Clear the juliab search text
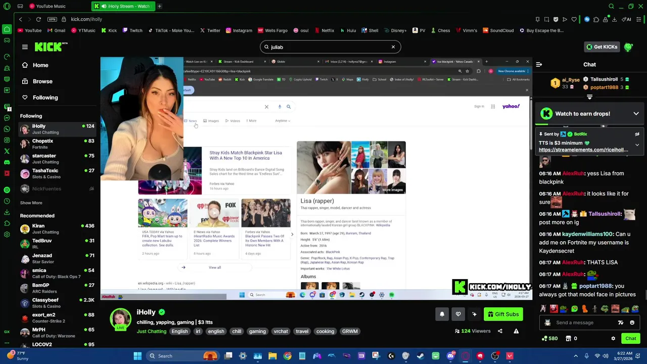The image size is (647, 364). tap(393, 47)
